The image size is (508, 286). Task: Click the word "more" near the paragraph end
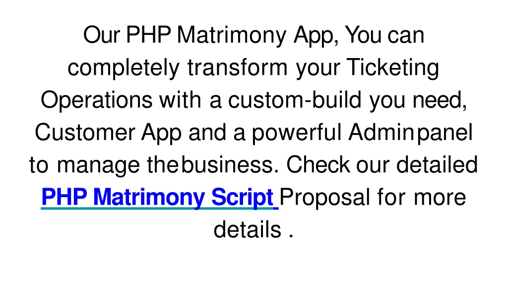(x=440, y=197)
